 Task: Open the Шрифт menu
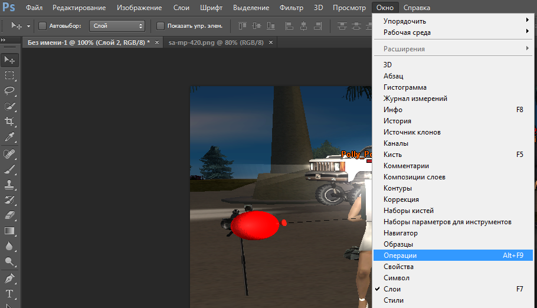coord(211,8)
